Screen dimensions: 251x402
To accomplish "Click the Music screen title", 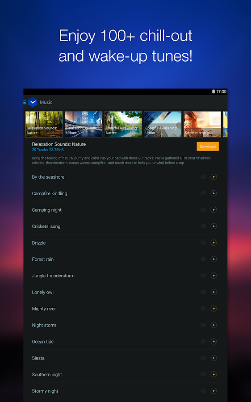I will 46,102.
